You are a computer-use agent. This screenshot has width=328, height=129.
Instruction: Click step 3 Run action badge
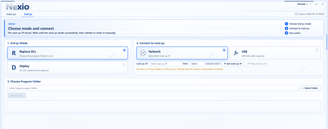[x=286, y=33]
